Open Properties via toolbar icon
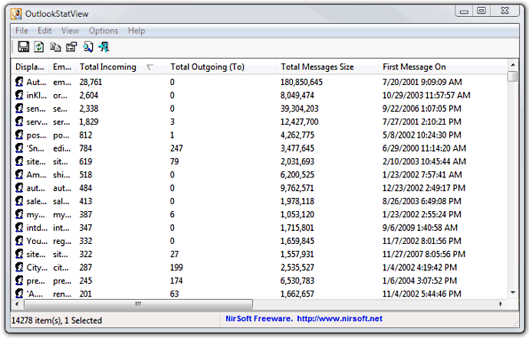This screenshot has height=338, width=529. (x=71, y=47)
